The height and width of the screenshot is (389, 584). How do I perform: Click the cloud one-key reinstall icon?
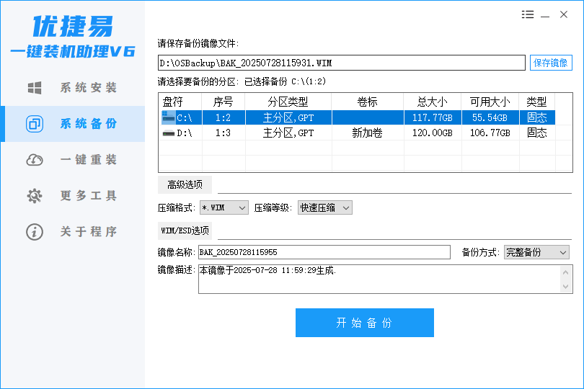pyautogui.click(x=35, y=160)
